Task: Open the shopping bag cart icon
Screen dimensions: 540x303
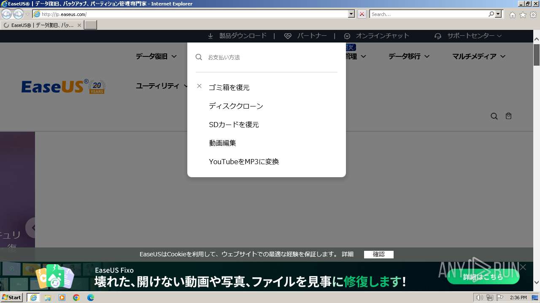Action: pos(508,116)
